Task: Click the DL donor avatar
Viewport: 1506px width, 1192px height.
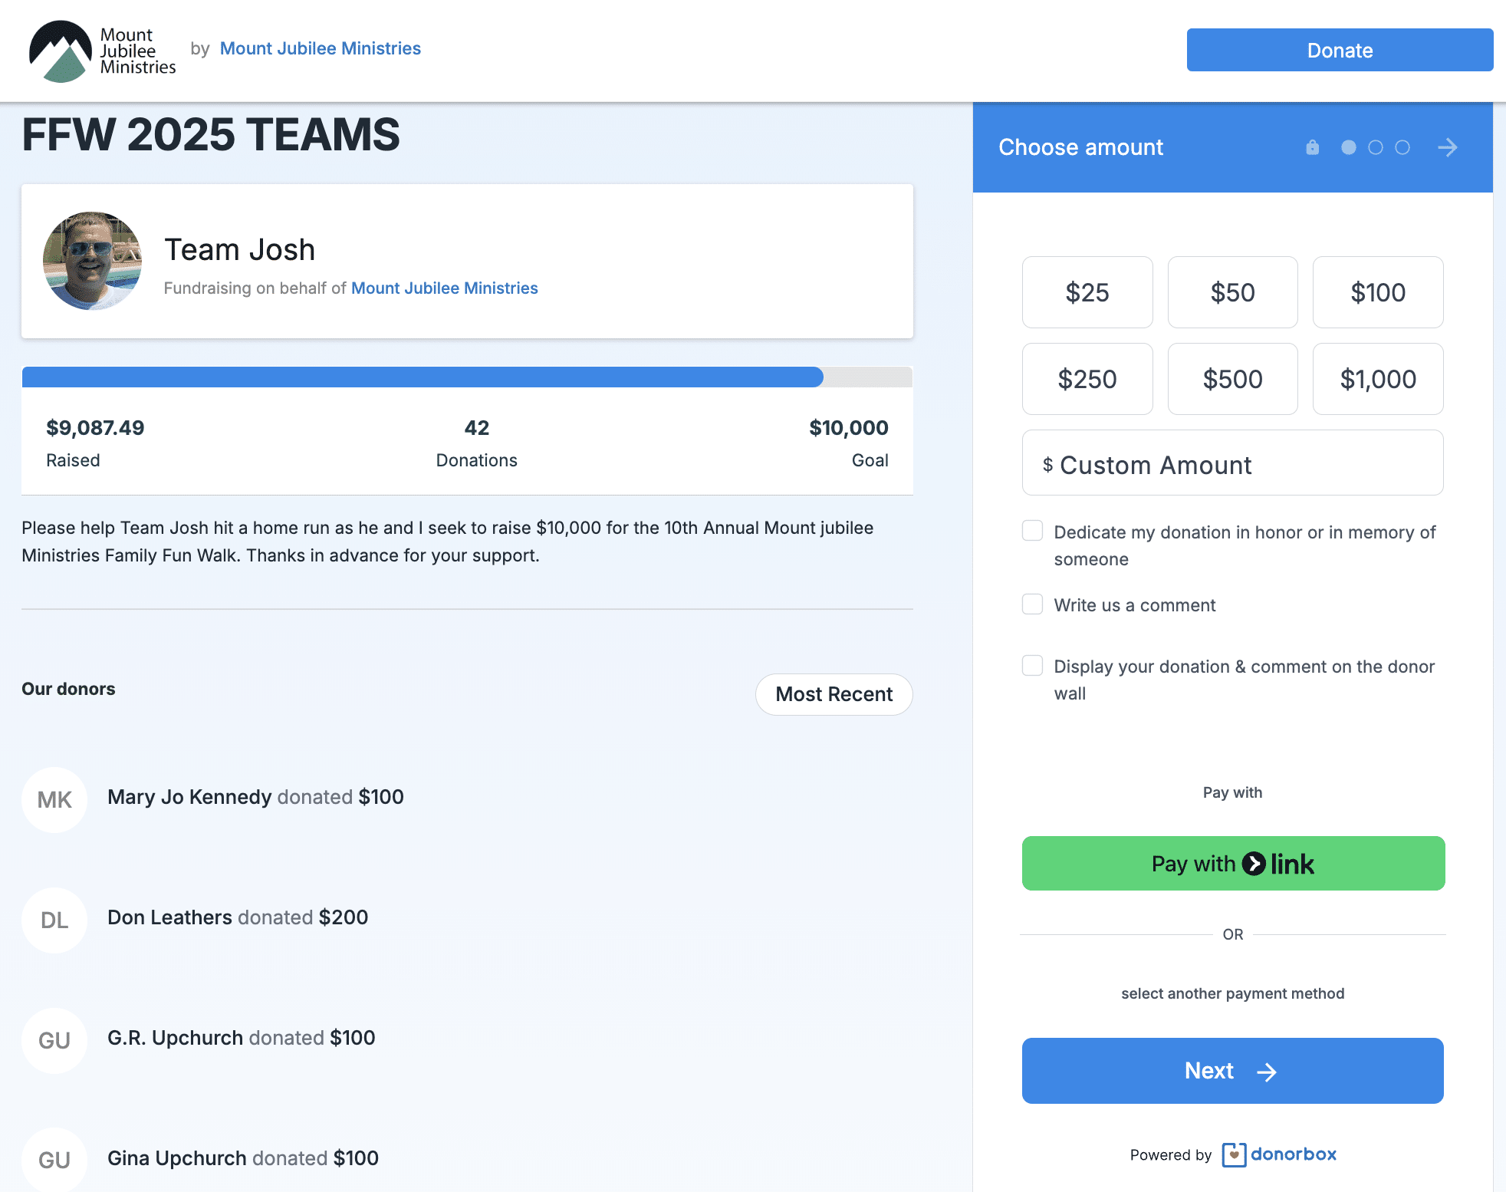Action: pos(54,920)
